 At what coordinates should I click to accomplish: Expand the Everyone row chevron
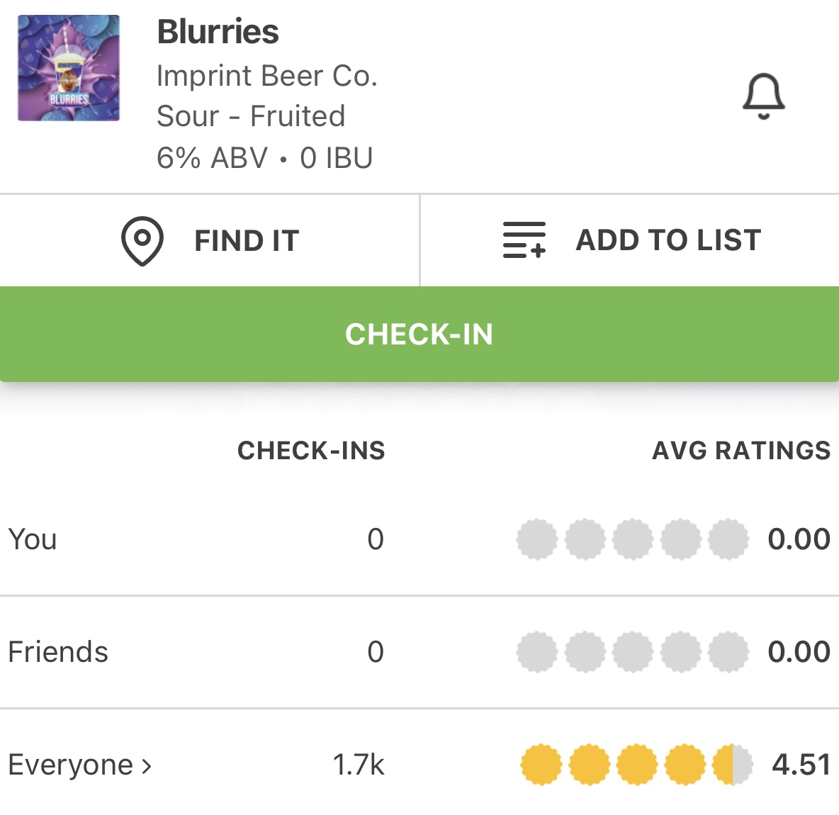pos(147,766)
